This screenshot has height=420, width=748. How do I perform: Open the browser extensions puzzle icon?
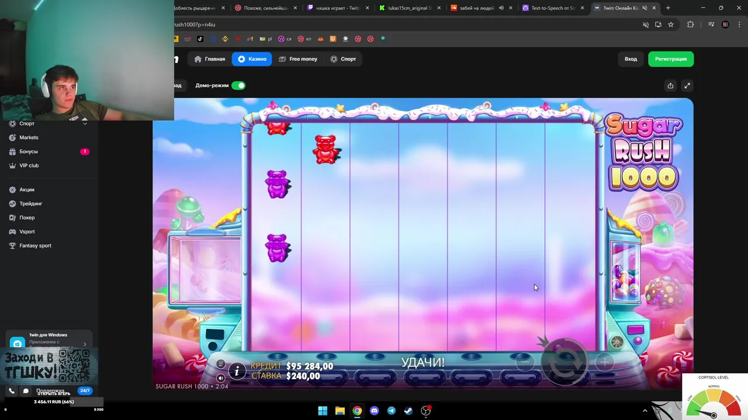click(691, 24)
